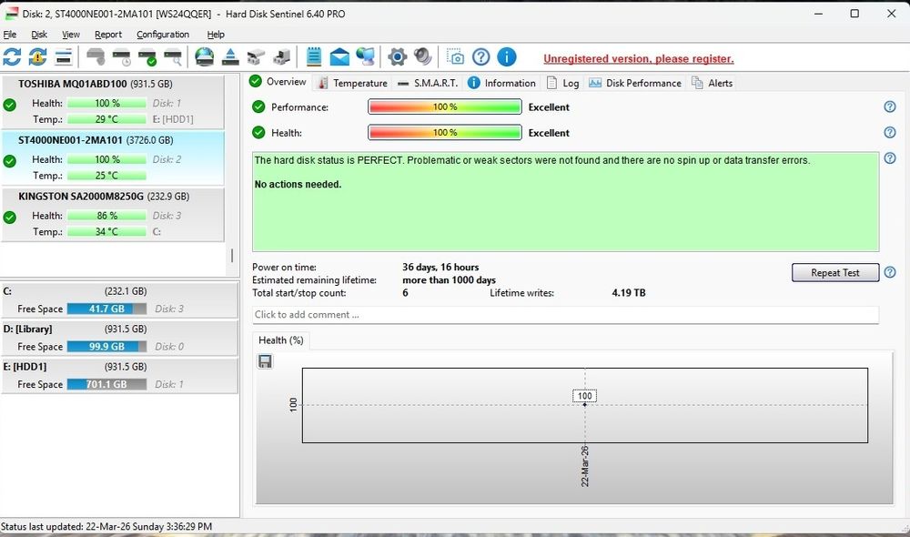Click the '36 days, 16 hours' power on value
Viewport: 910px width, 537px height.
click(440, 267)
